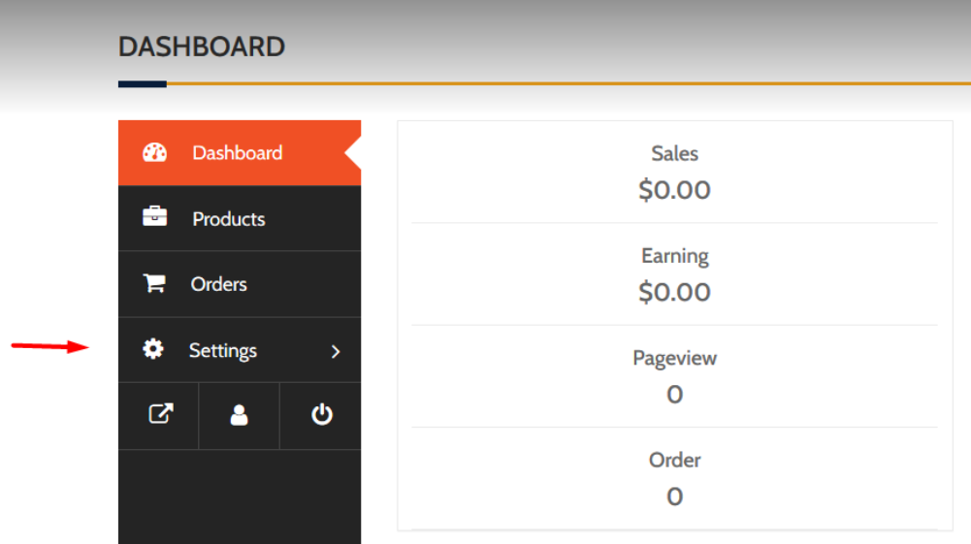Open the external link visit-store icon
The height and width of the screenshot is (544, 971).
click(161, 414)
